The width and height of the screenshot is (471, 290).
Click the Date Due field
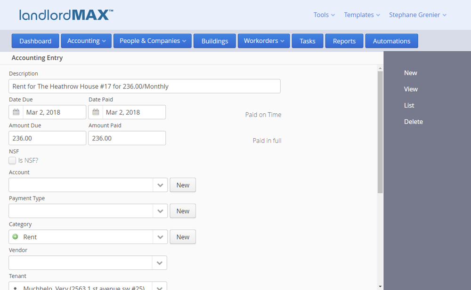[48, 112]
